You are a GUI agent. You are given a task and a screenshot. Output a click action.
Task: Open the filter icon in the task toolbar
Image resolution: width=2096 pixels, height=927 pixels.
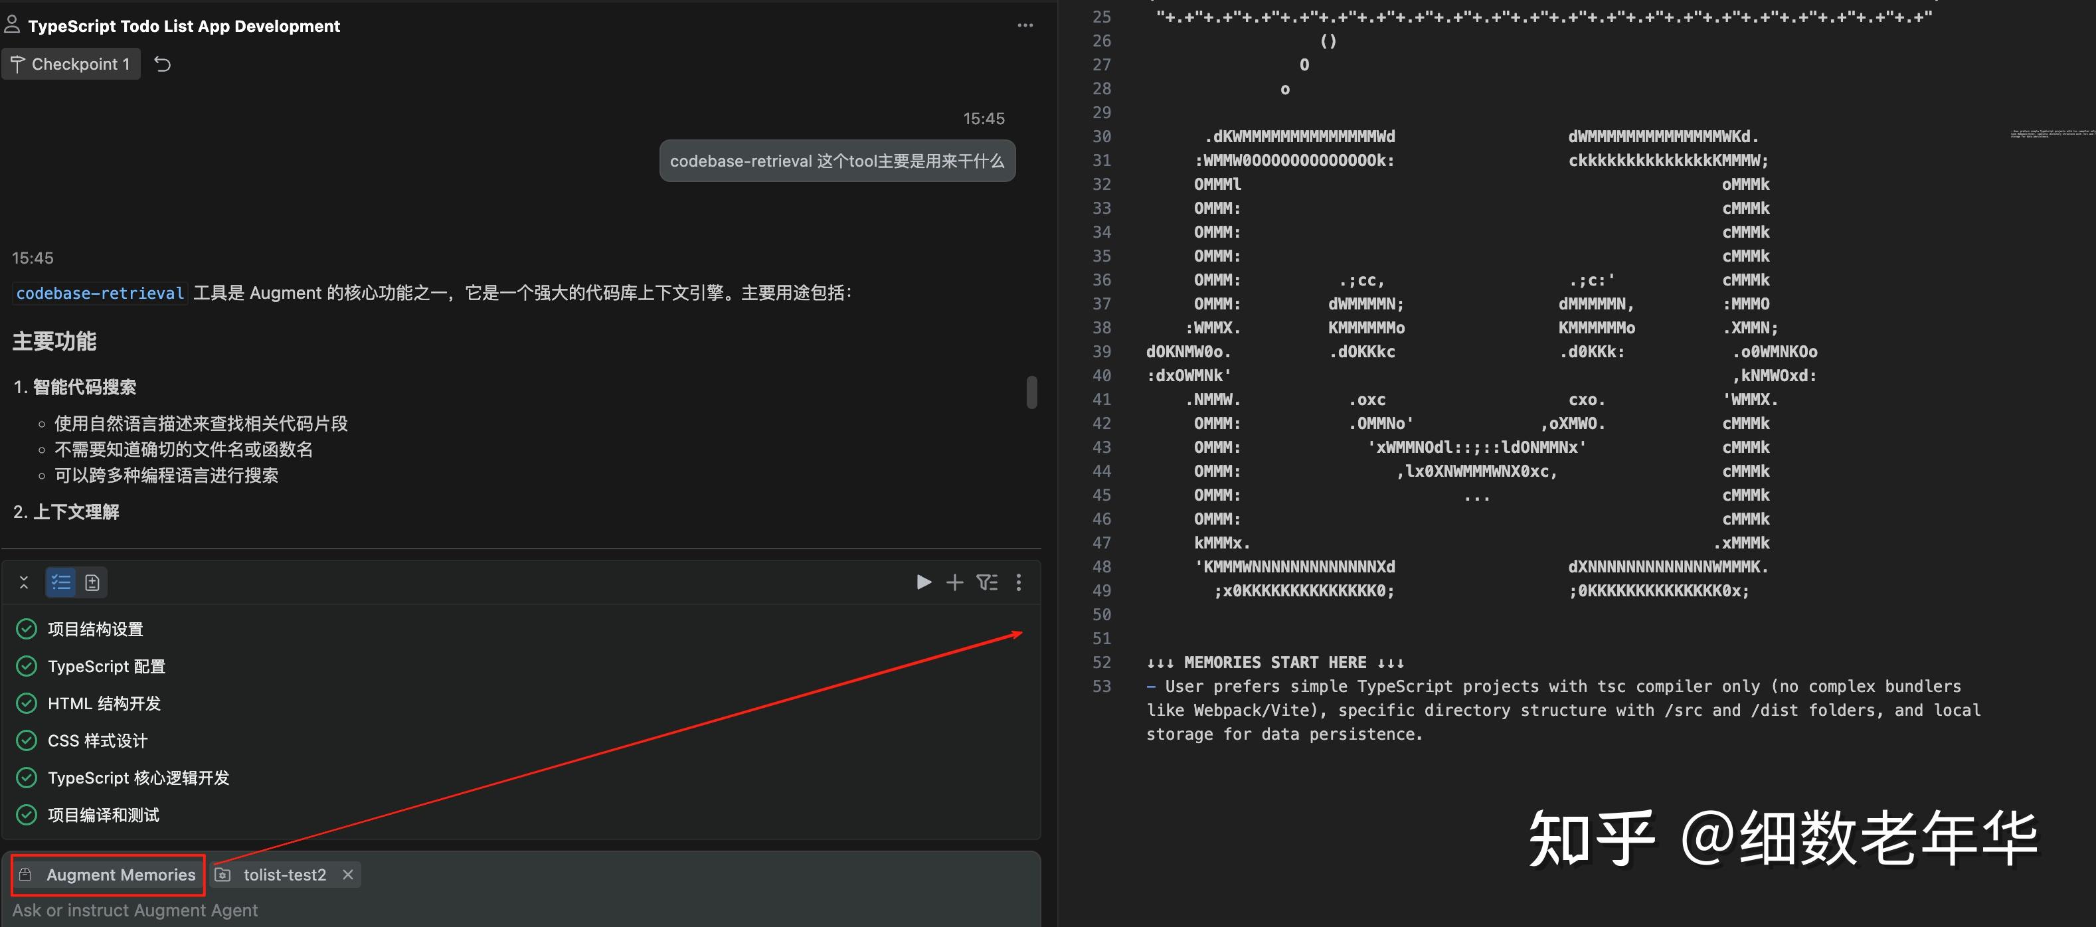987,582
